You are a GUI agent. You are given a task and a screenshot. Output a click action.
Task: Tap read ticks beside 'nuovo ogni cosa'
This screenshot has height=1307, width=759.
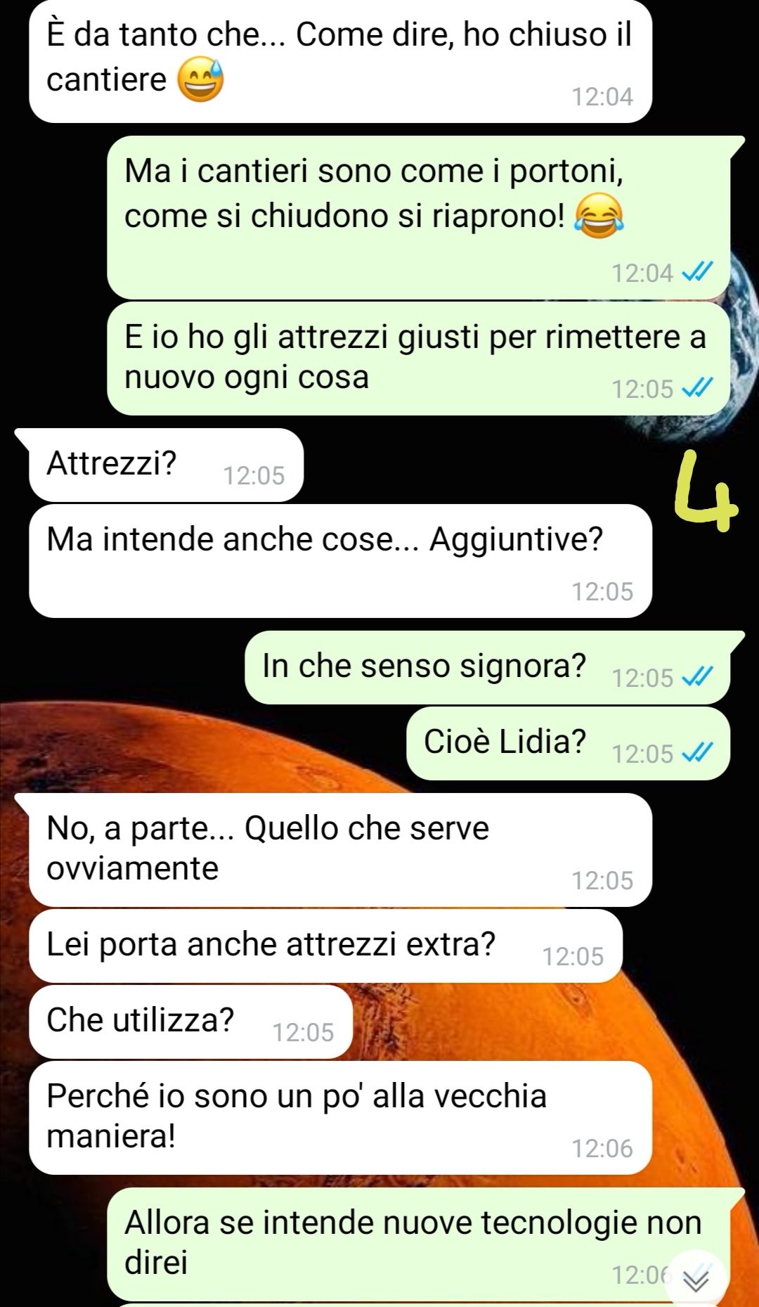click(x=697, y=388)
